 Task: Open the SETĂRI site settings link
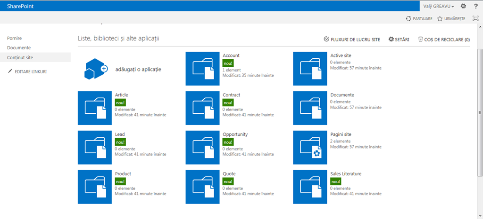pyautogui.click(x=399, y=39)
